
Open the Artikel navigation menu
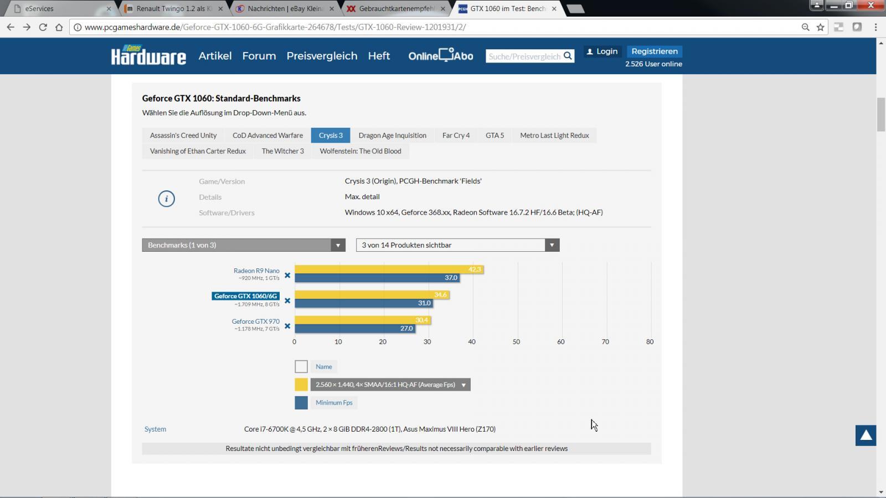pyautogui.click(x=215, y=56)
